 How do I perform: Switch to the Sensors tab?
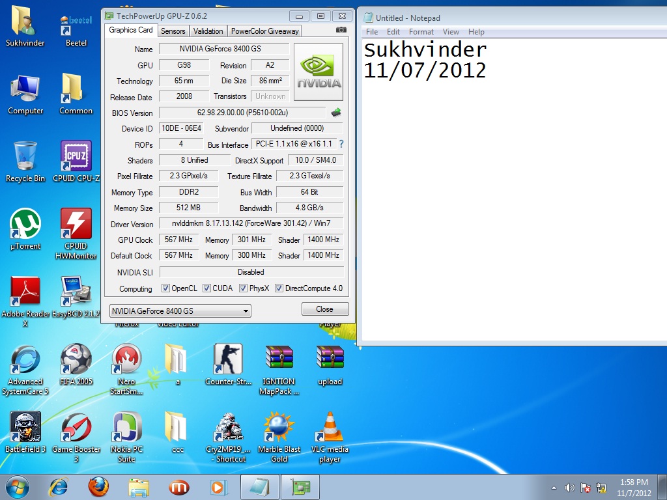pos(173,31)
